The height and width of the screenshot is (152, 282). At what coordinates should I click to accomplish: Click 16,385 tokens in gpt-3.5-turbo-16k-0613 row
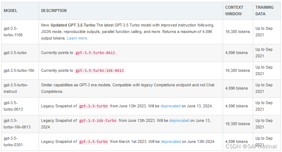click(x=238, y=124)
